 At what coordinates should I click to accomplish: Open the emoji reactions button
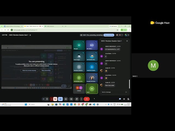click(66, 99)
